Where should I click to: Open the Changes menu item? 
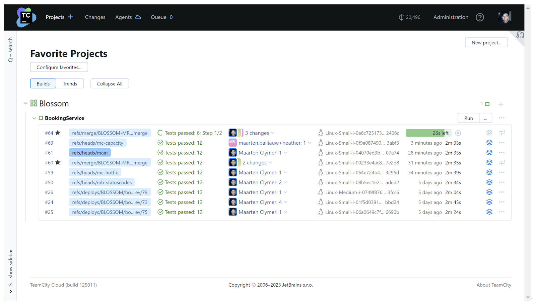pyautogui.click(x=95, y=17)
